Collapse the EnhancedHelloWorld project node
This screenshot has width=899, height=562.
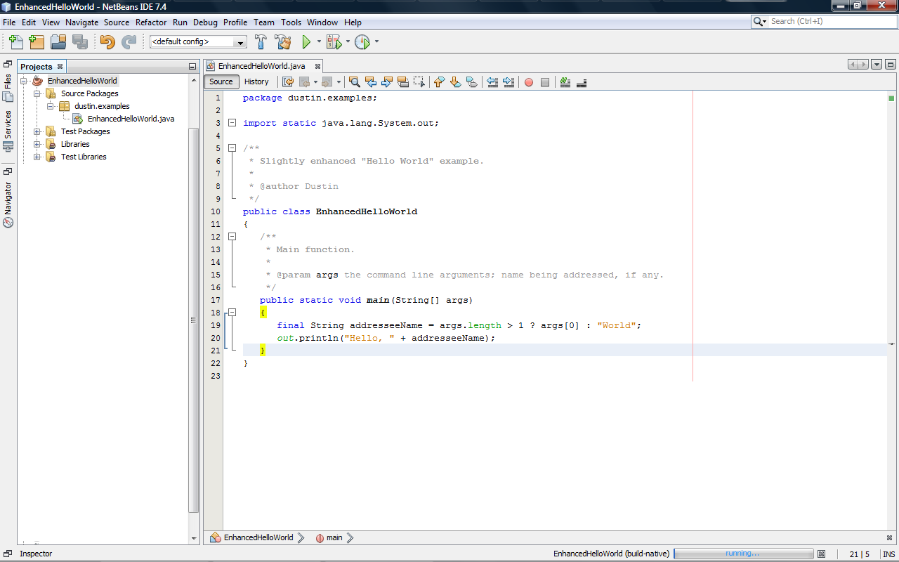(23, 81)
